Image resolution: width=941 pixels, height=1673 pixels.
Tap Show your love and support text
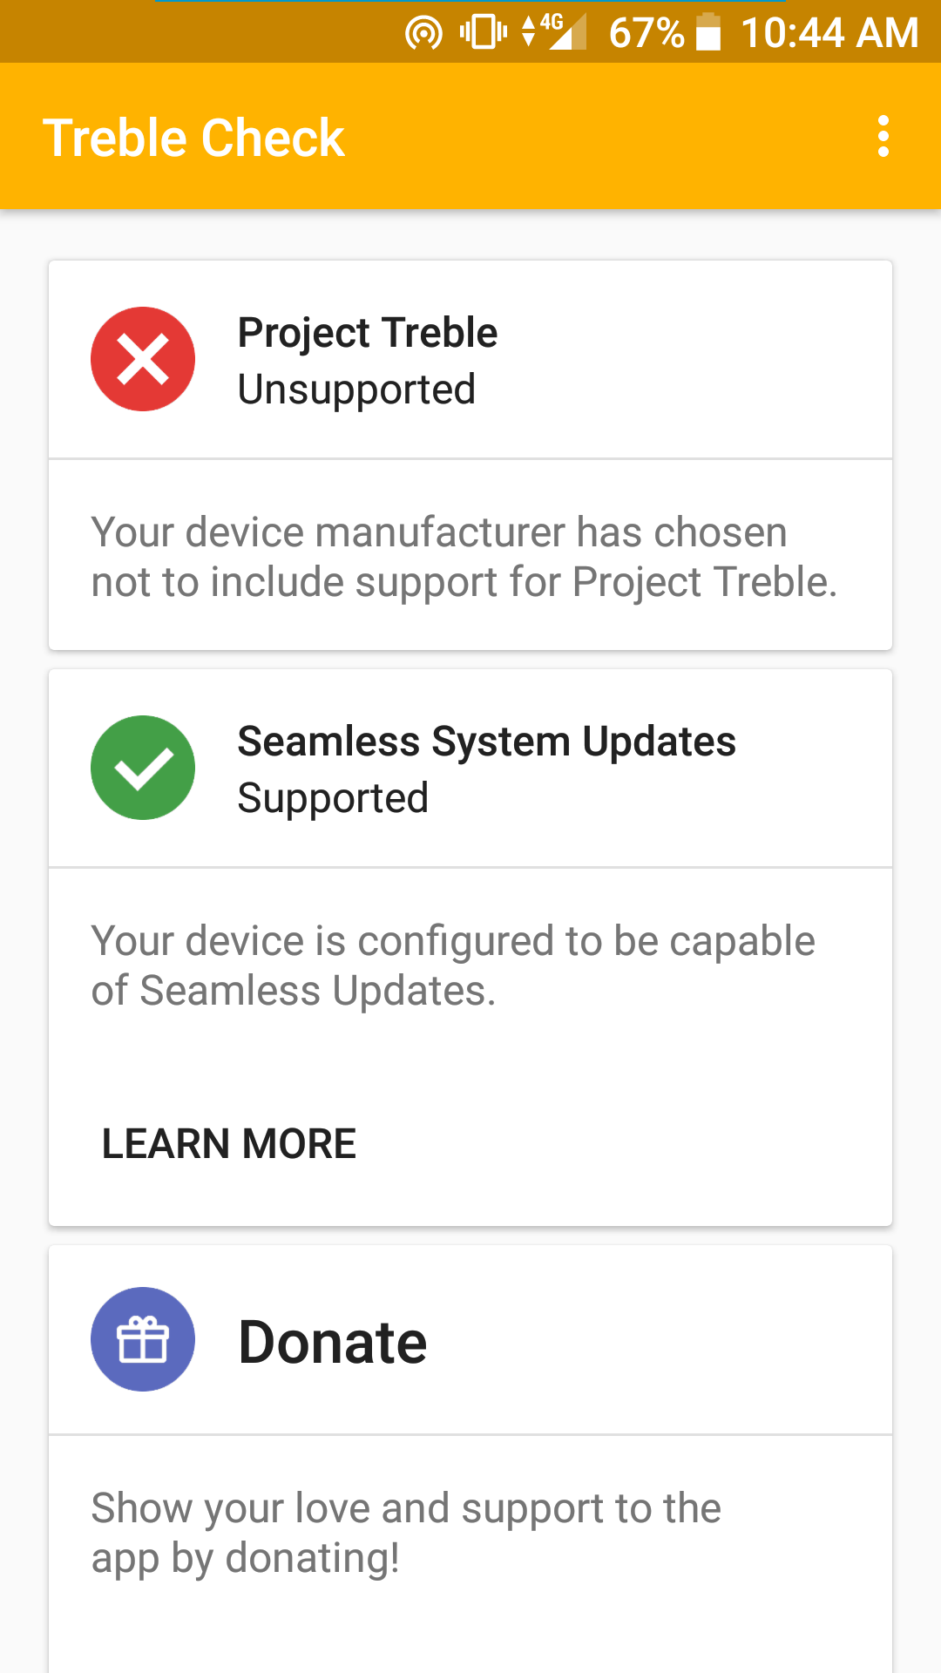tap(406, 1533)
